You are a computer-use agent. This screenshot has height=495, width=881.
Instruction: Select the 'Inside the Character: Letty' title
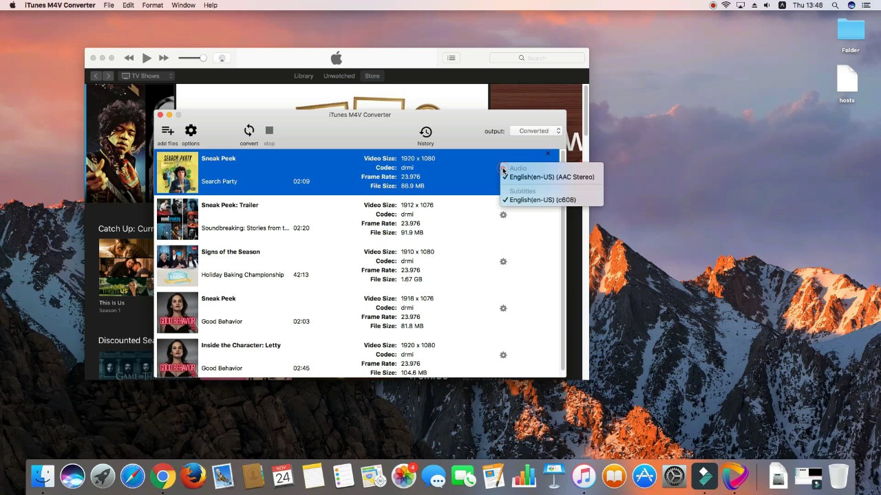click(x=241, y=345)
